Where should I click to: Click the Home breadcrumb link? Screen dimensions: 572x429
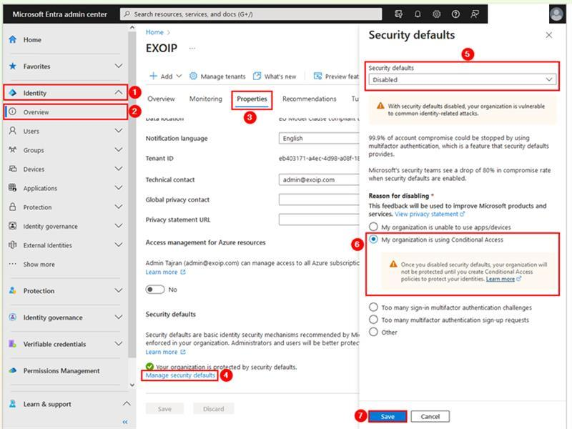(154, 32)
